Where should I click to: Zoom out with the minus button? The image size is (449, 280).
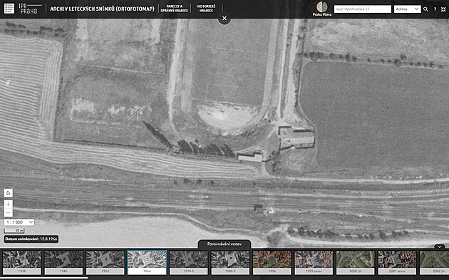click(x=9, y=213)
